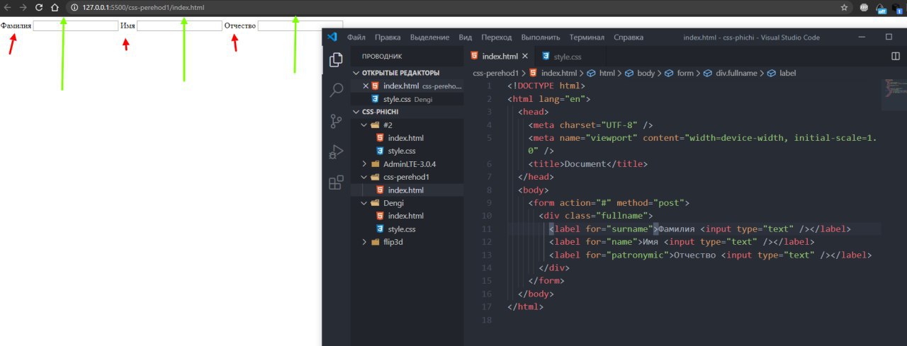Screen dimensions: 907x346
Task: Select the index.html editor tab
Action: coord(500,56)
